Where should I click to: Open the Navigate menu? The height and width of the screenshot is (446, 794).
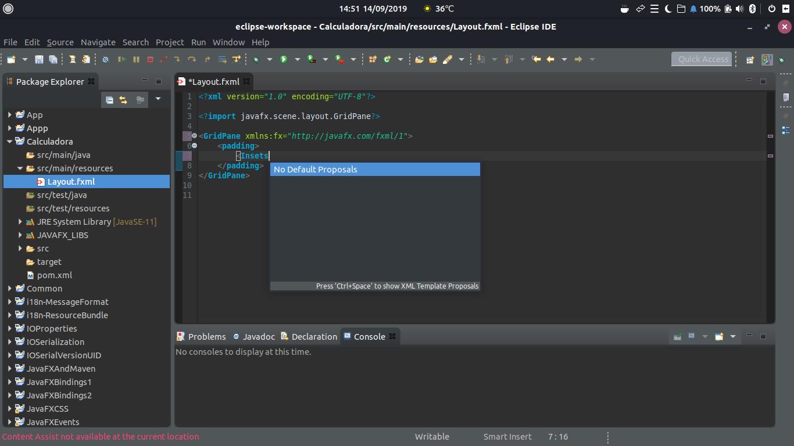click(x=98, y=42)
